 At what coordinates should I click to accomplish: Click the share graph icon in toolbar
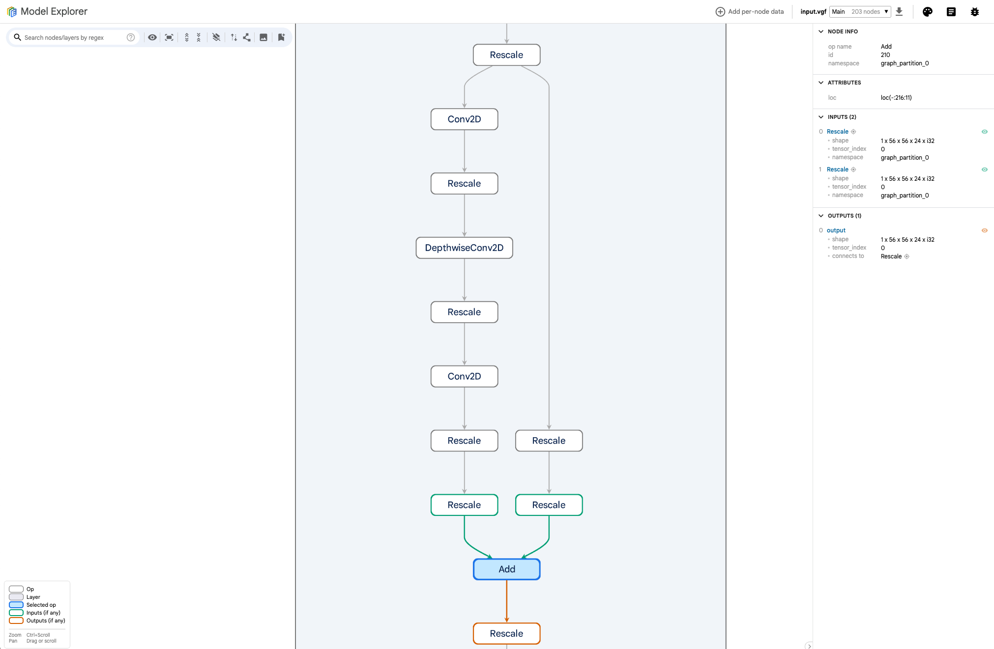pos(246,37)
